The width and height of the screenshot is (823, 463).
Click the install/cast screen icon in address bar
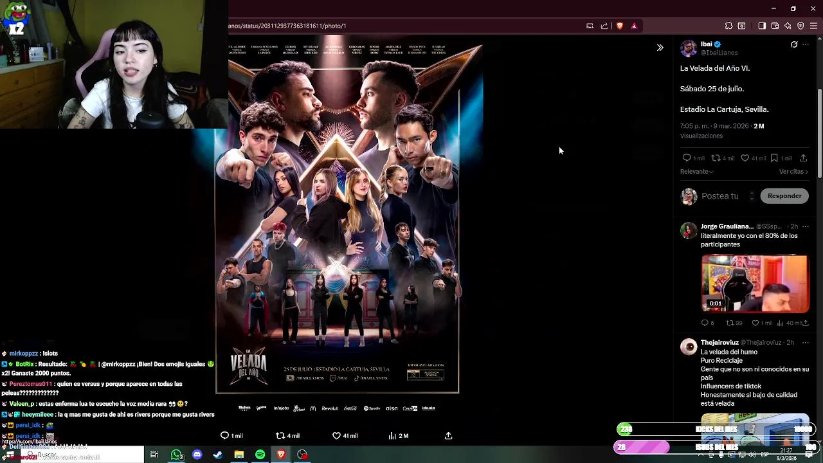coord(590,26)
